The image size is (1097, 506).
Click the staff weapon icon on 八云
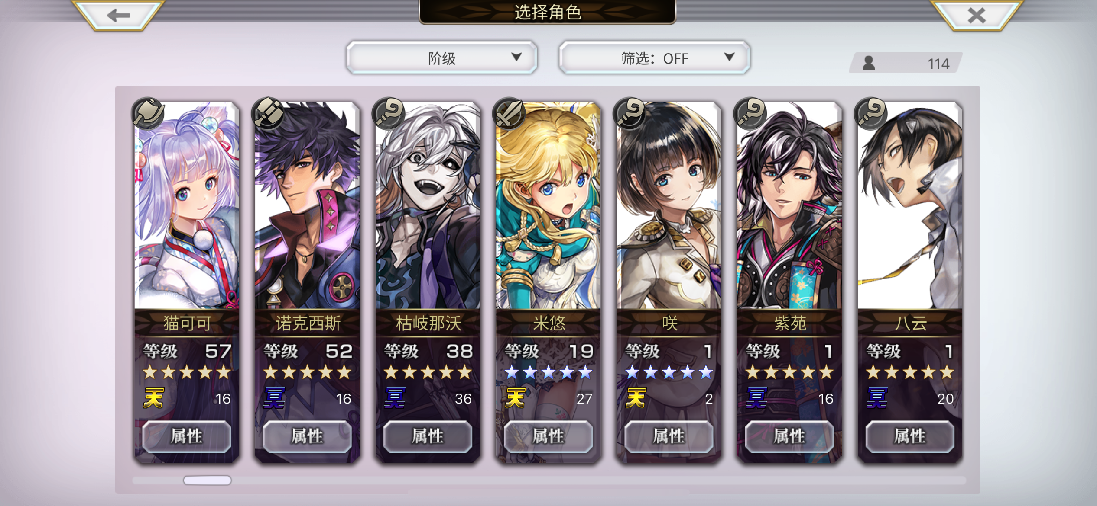(x=871, y=114)
